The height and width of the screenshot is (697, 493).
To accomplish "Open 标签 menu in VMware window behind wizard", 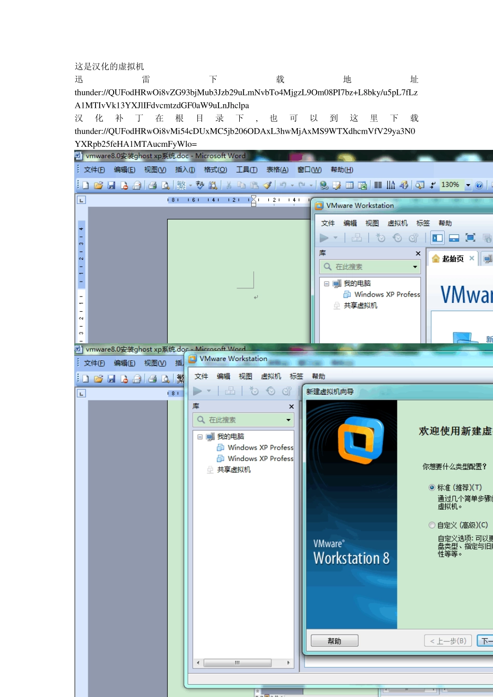I will pos(296,377).
